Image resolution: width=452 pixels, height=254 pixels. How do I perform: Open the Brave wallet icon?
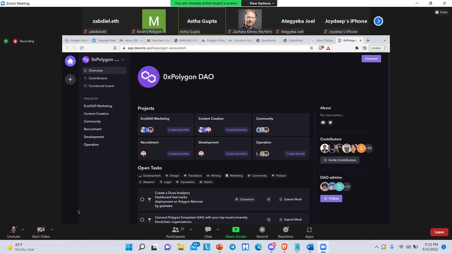click(364, 48)
